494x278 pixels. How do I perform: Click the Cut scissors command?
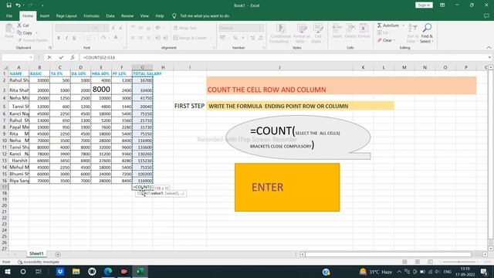[23, 25]
